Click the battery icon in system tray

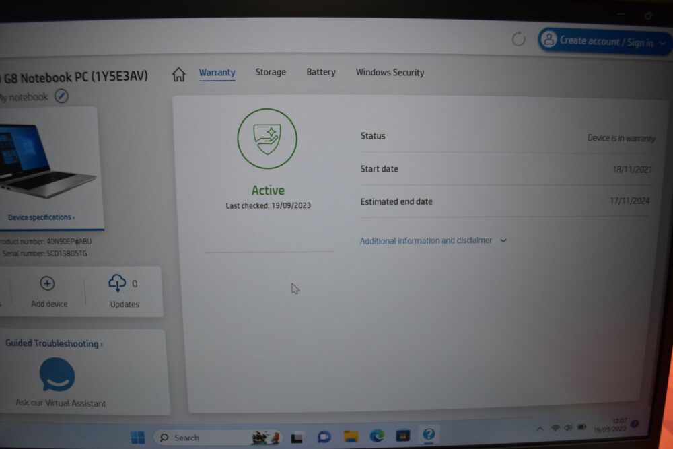[x=582, y=427]
